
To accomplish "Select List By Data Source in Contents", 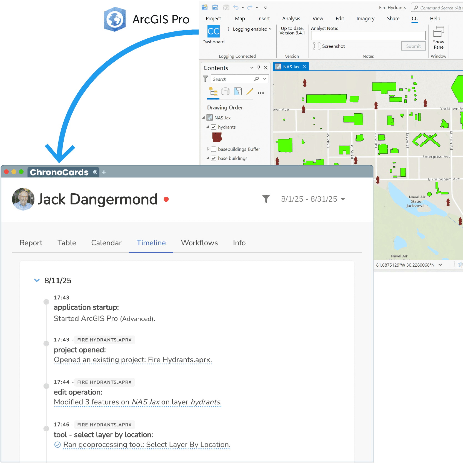I will point(225,92).
